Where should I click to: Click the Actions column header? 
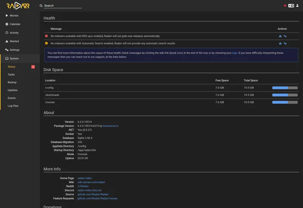[x=282, y=29]
